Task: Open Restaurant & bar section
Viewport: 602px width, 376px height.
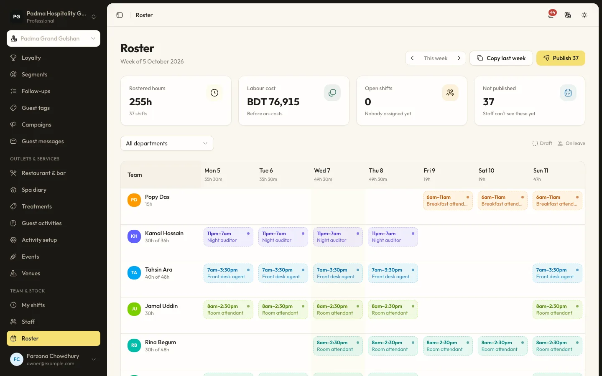Action: [x=54, y=173]
